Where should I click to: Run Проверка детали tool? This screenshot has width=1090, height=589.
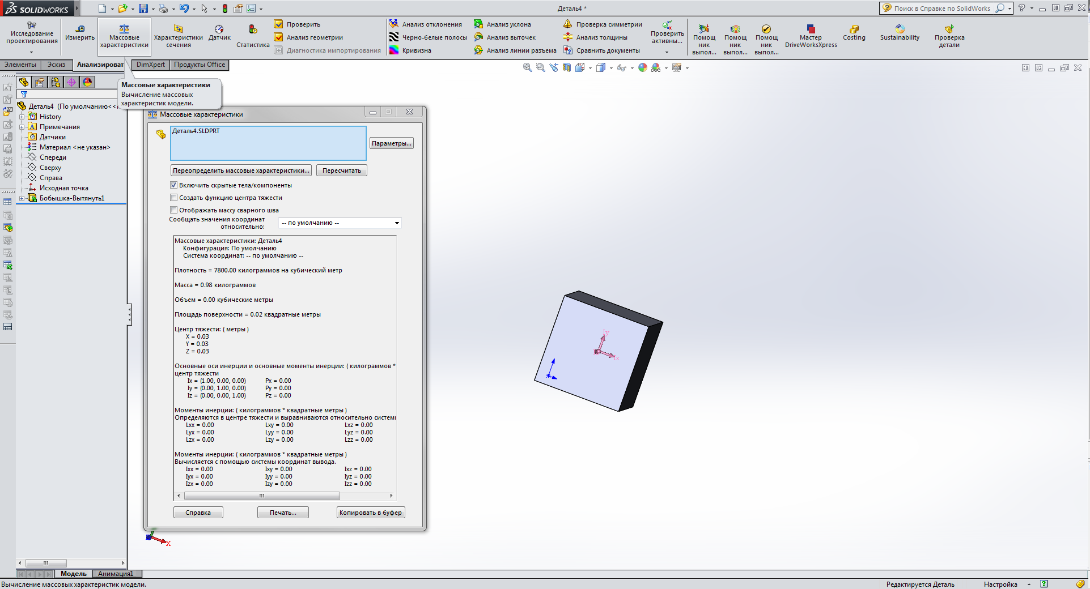[x=949, y=36]
